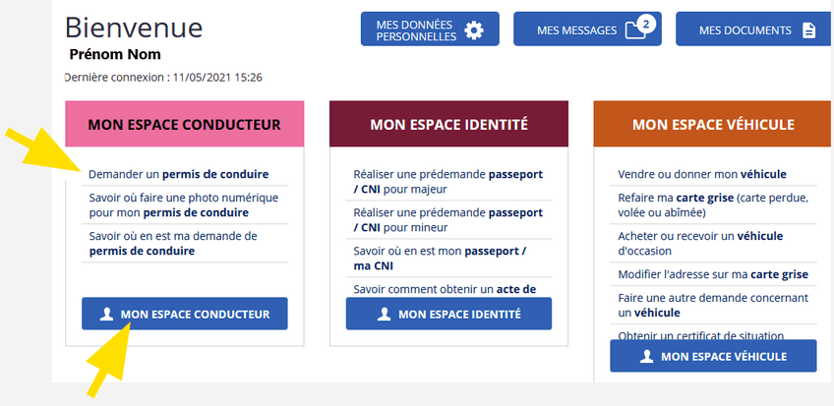Start prédemande passeport / CNI pour mineur
Image resolution: width=834 pixels, height=406 pixels.
pos(448,220)
